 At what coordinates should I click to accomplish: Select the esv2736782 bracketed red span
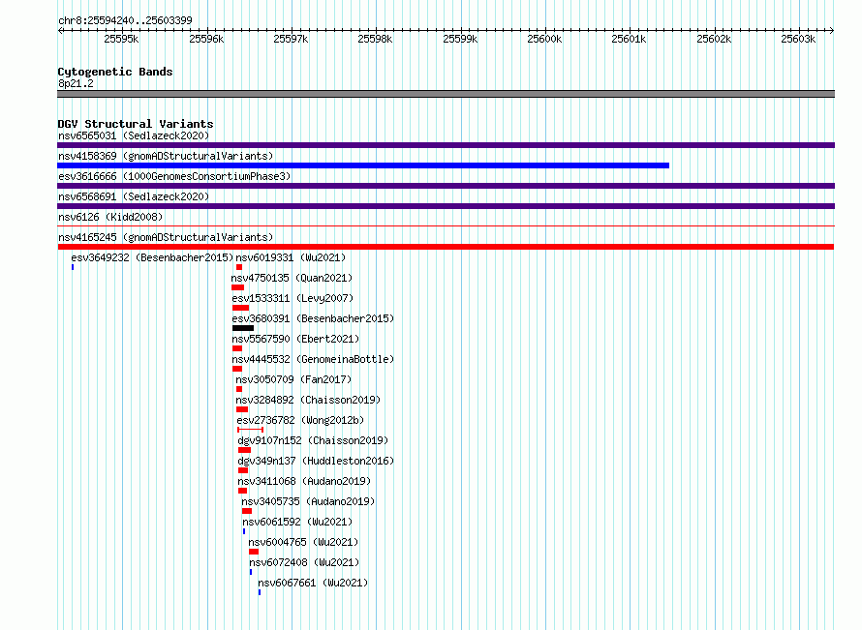[x=250, y=430]
